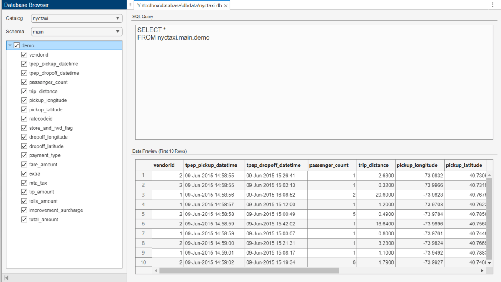This screenshot has width=501, height=282.
Task: Select row 5 in the data preview
Action: click(144, 214)
